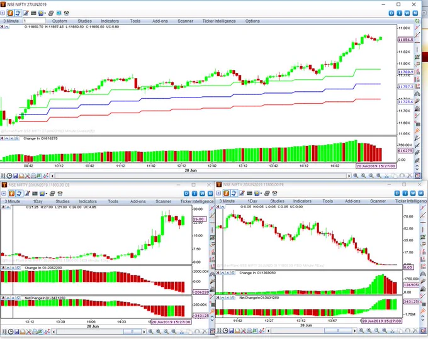The image size is (428, 339).
Task: Click the blue refresh arrow in main toolbar
Action: point(18,13)
